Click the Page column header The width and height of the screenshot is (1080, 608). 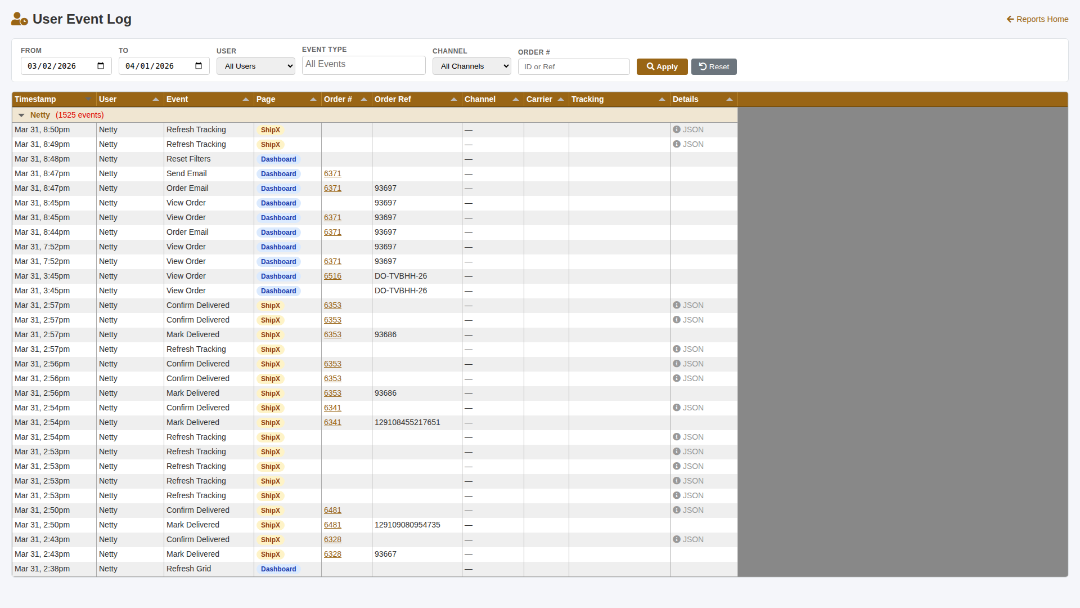266,99
